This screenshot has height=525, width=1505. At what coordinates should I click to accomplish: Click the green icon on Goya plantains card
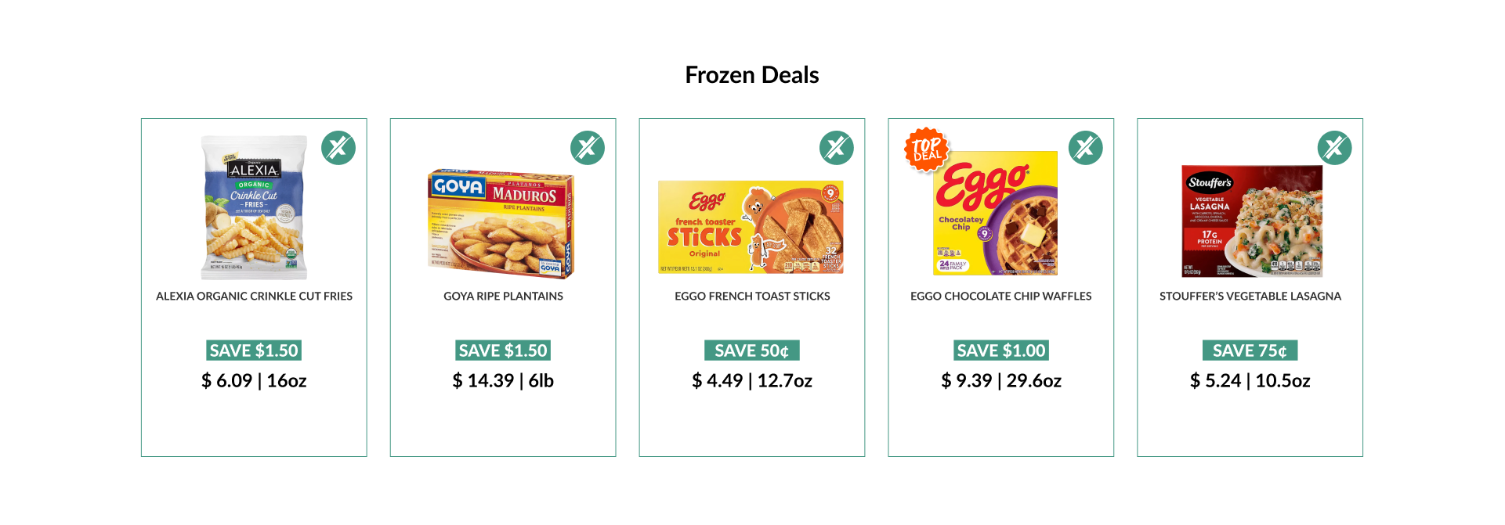click(x=588, y=148)
